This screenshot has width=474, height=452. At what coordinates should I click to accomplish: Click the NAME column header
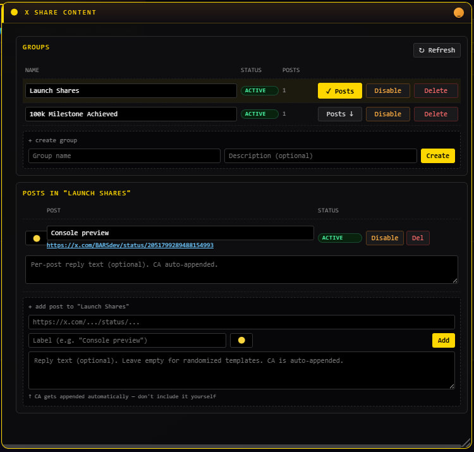tap(32, 70)
